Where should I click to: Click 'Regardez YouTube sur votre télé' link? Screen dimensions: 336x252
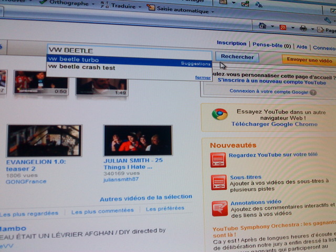tap(273, 155)
